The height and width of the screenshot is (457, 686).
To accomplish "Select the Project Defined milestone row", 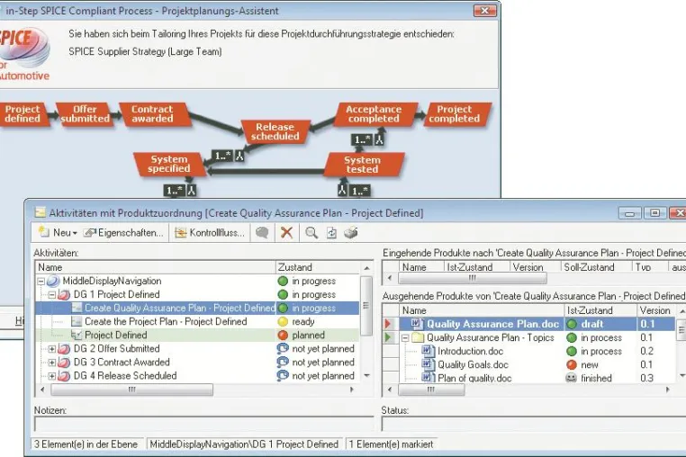I will (x=197, y=335).
